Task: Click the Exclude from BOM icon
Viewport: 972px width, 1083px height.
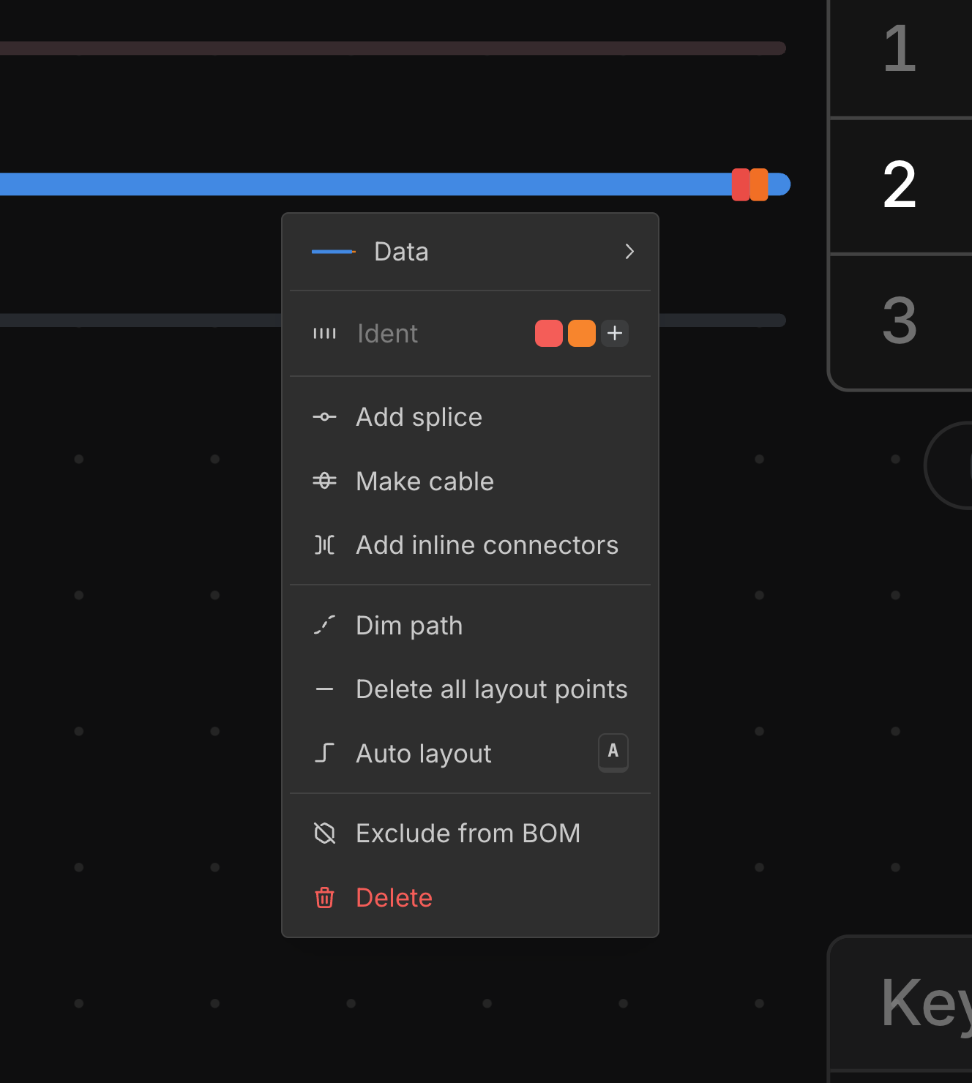Action: [x=324, y=833]
